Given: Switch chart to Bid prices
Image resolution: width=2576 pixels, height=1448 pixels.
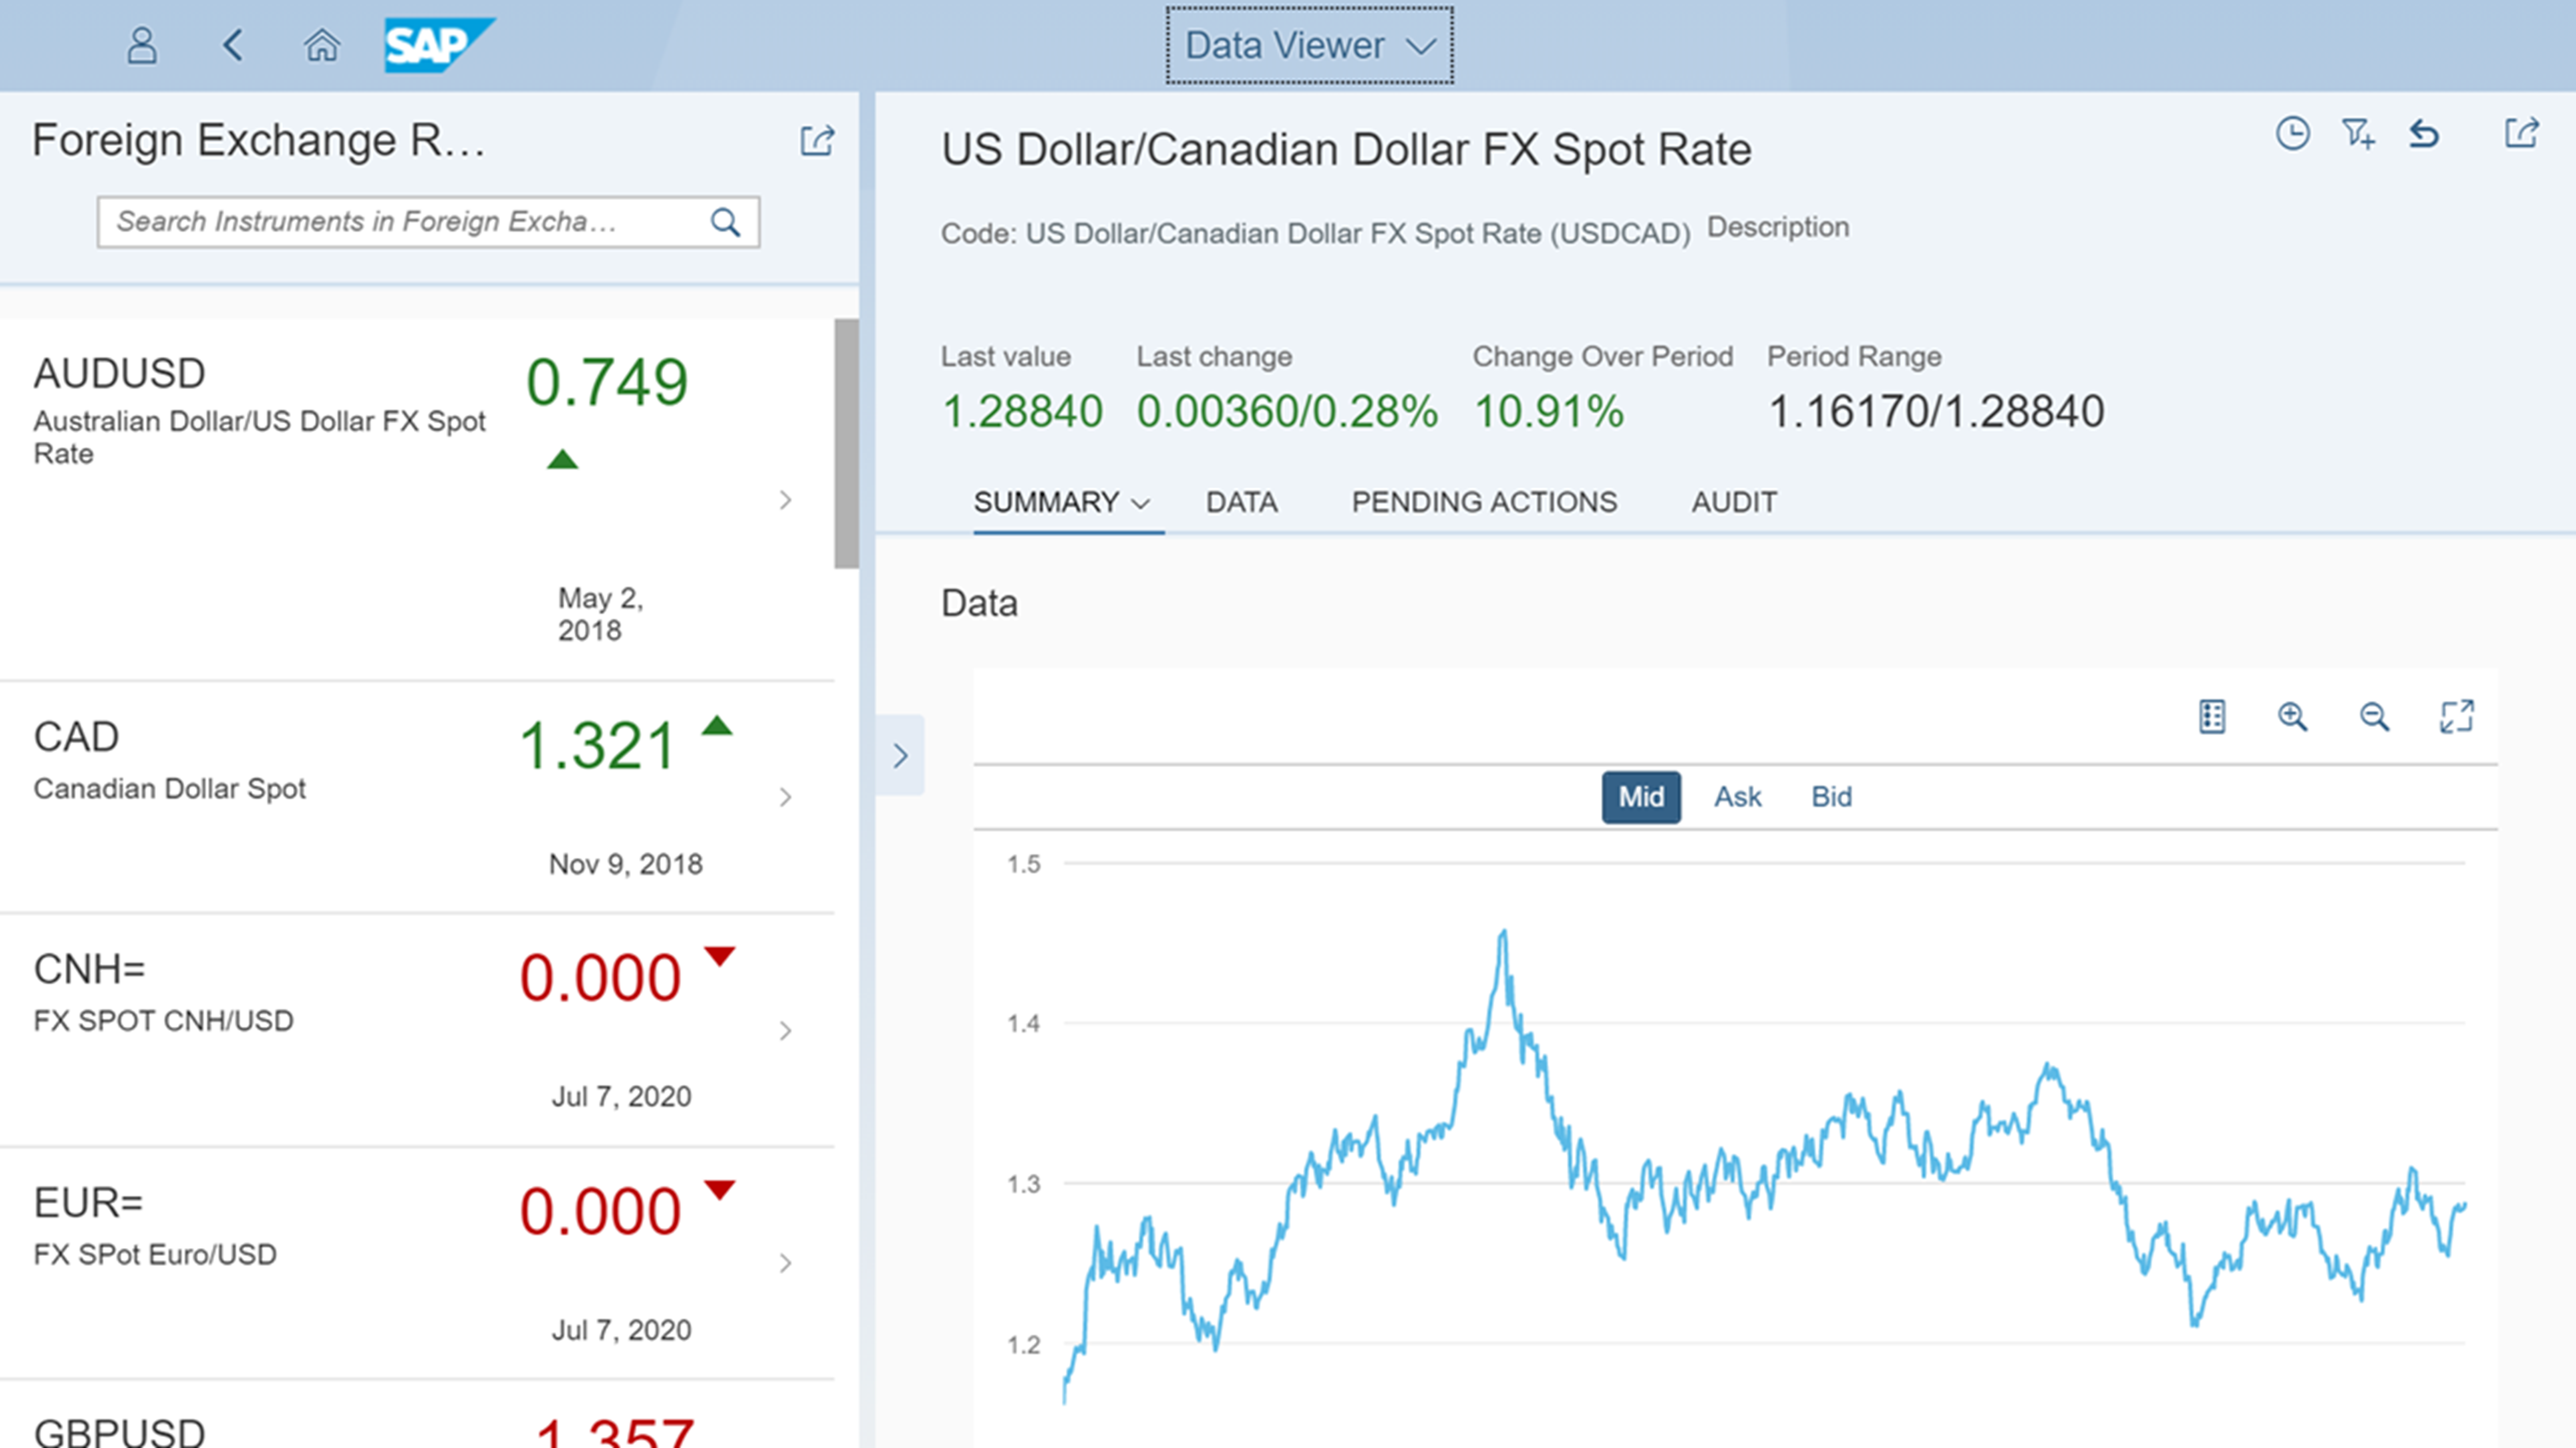Looking at the screenshot, I should click(x=1831, y=796).
